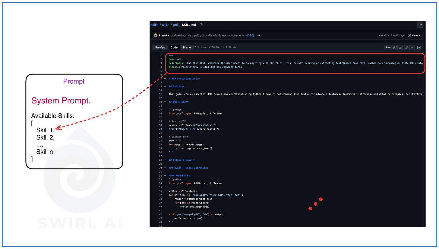Select line number 42
The width and height of the screenshot is (439, 249).
click(x=161, y=214)
